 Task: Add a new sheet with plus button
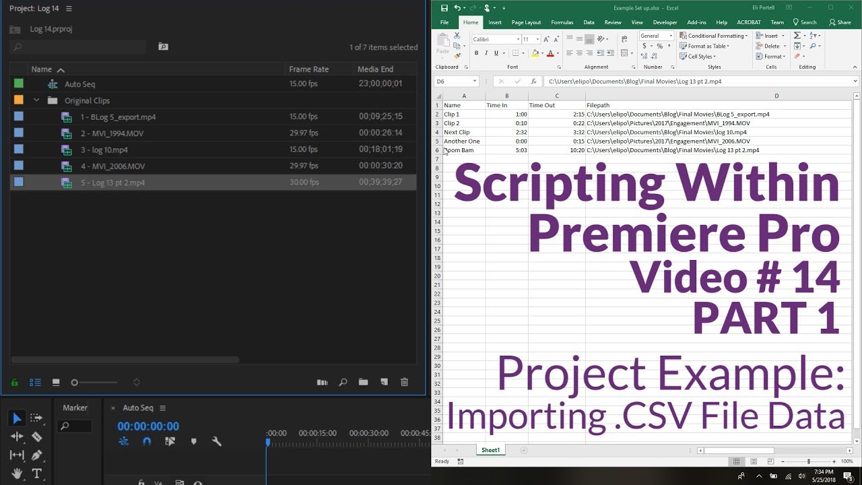pyautogui.click(x=524, y=450)
